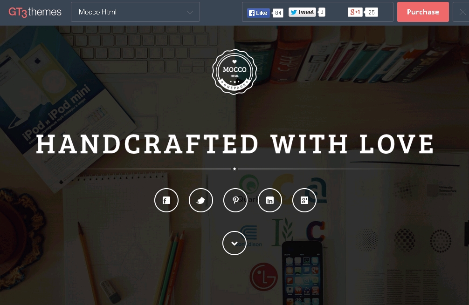The height and width of the screenshot is (305, 469).
Task: Click the Handcrafted With Love headline
Action: [x=235, y=144]
